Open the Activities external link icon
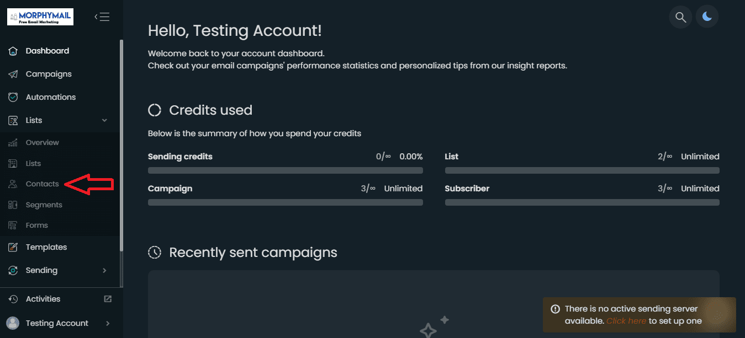This screenshot has height=338, width=745. 108,299
